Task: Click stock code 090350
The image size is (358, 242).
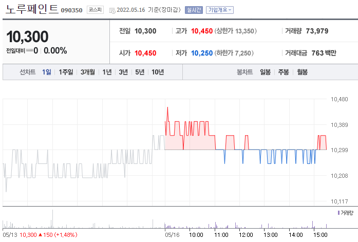Action: tap(71, 10)
